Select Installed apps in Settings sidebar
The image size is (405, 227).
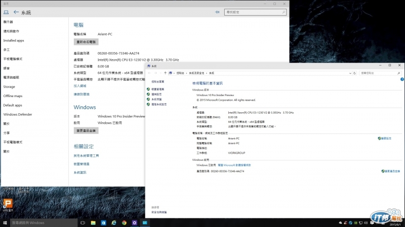pyautogui.click(x=14, y=40)
